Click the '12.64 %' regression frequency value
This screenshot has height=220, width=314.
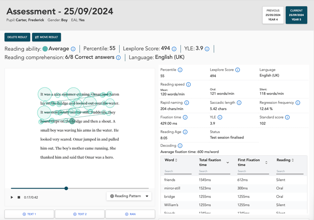click(x=266, y=109)
